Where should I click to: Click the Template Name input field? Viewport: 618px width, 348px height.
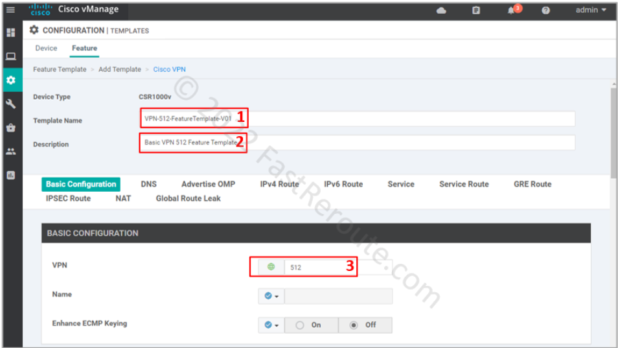(x=358, y=119)
